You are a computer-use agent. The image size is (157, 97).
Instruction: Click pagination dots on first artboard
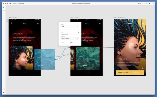click(x=25, y=72)
